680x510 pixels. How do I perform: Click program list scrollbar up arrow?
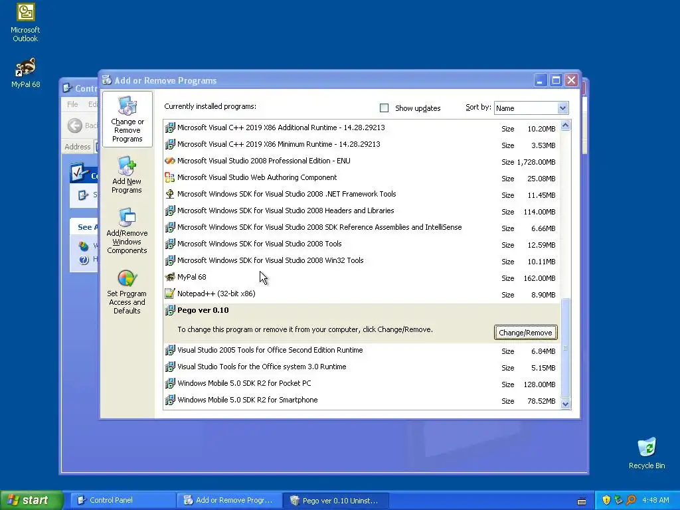[565, 126]
